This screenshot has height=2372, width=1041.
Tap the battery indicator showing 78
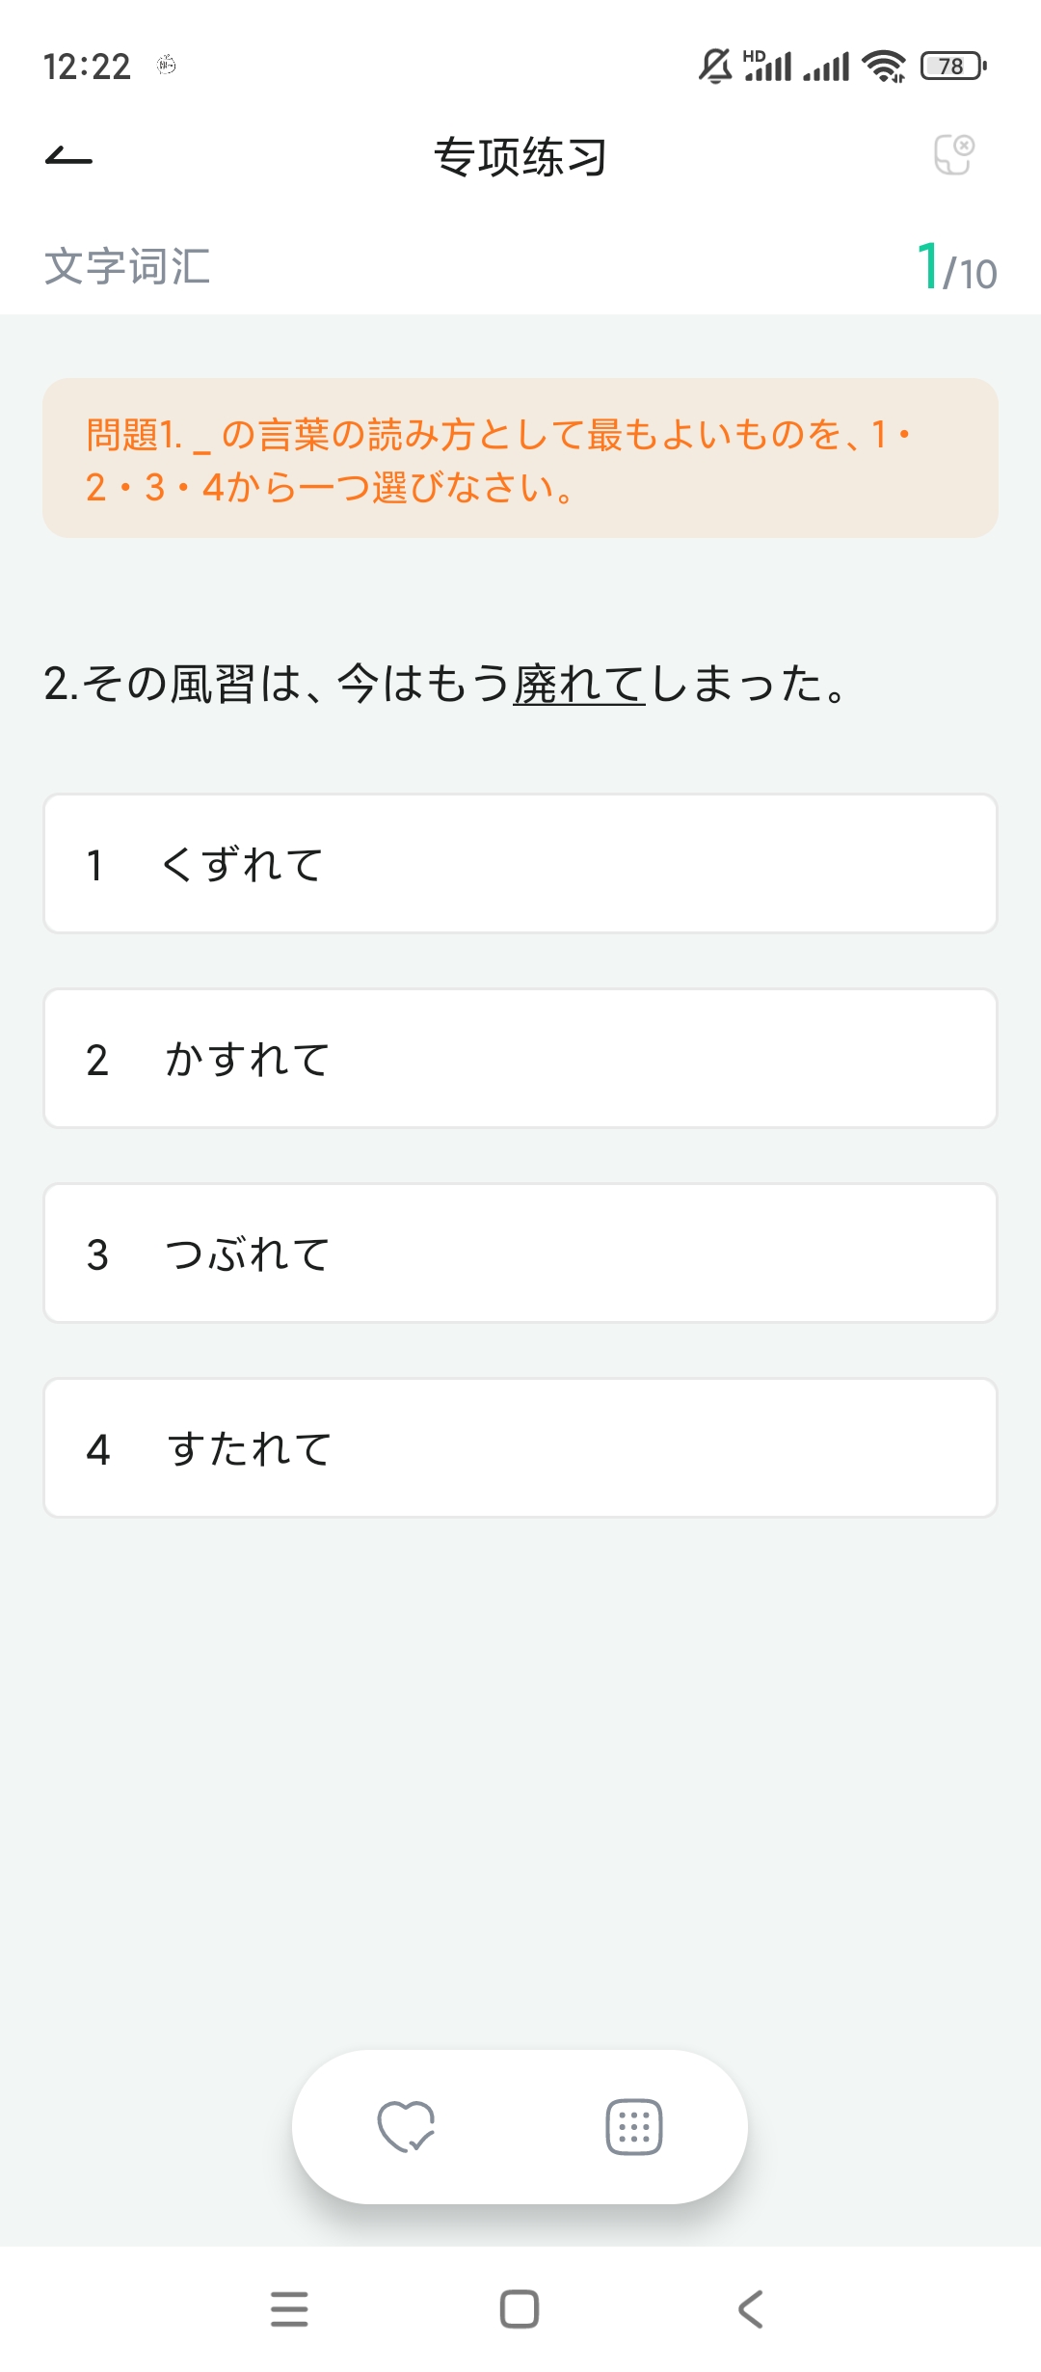coord(952,67)
